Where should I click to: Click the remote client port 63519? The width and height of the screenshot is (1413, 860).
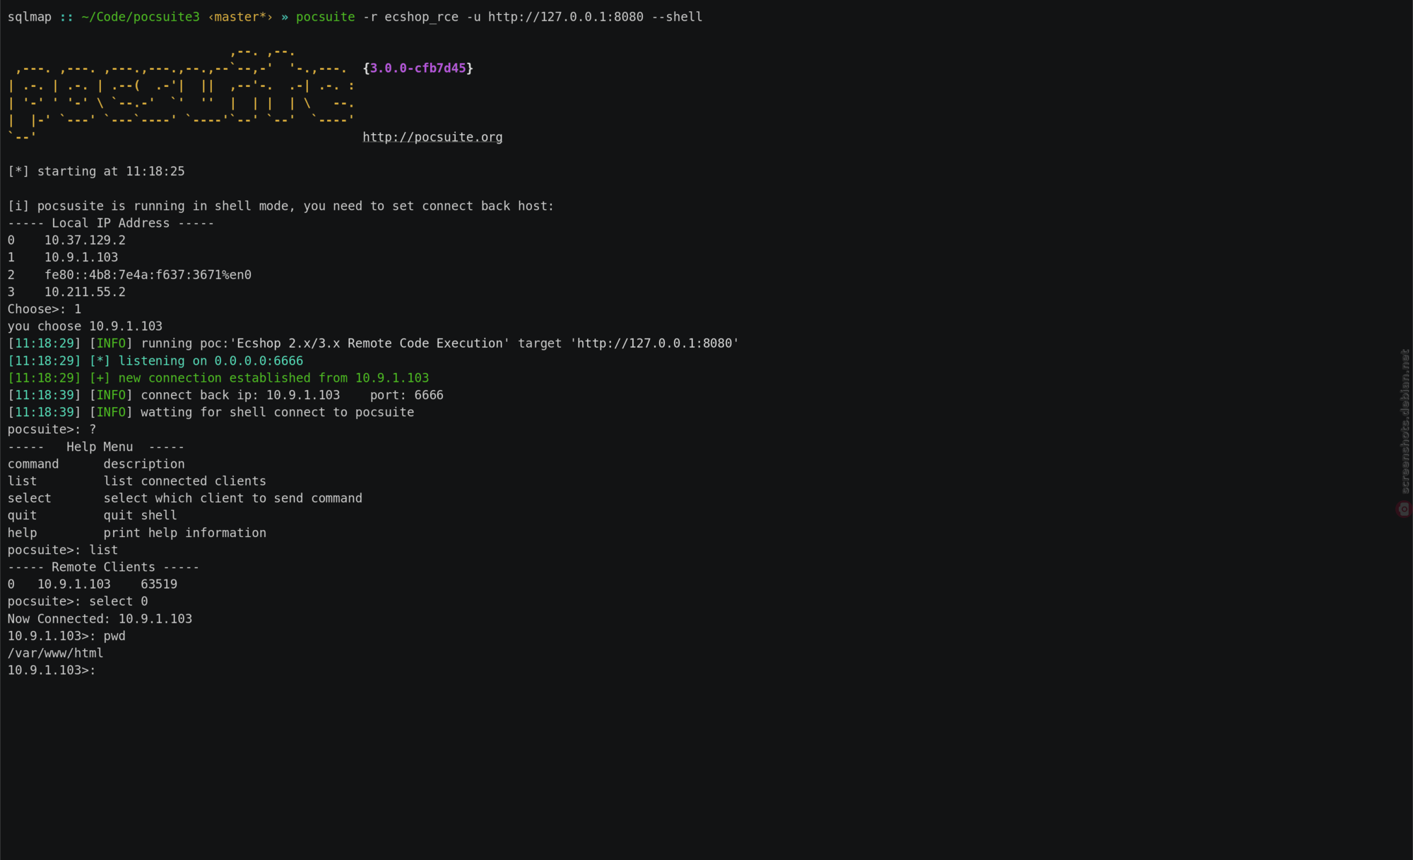tap(159, 584)
